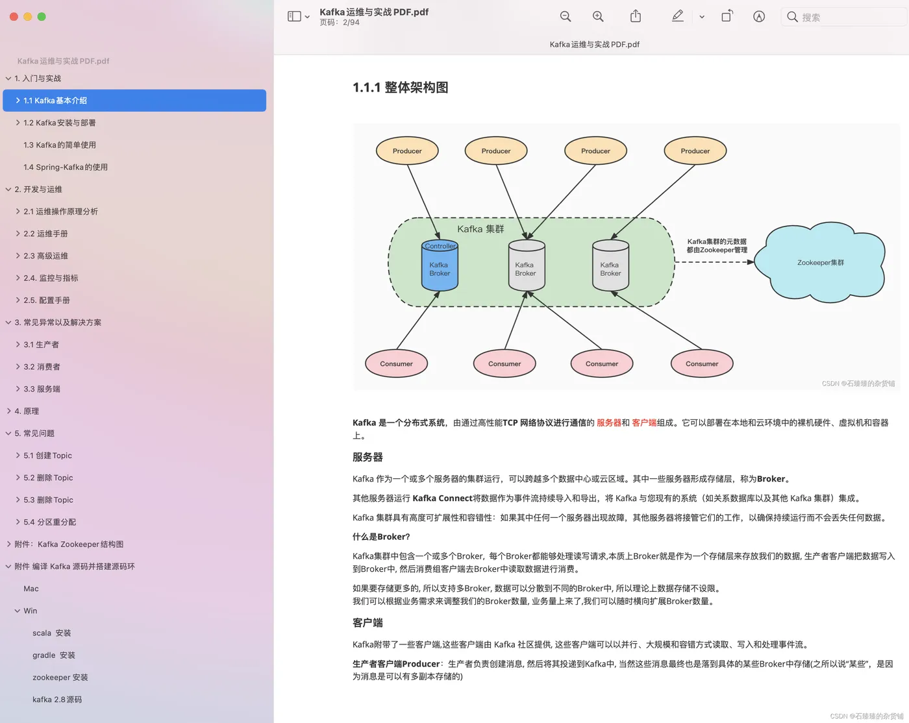Click the red '服务器' text in paragraph
Image resolution: width=909 pixels, height=723 pixels.
coord(609,423)
